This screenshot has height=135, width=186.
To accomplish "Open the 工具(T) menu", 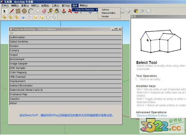I will 55,6.
